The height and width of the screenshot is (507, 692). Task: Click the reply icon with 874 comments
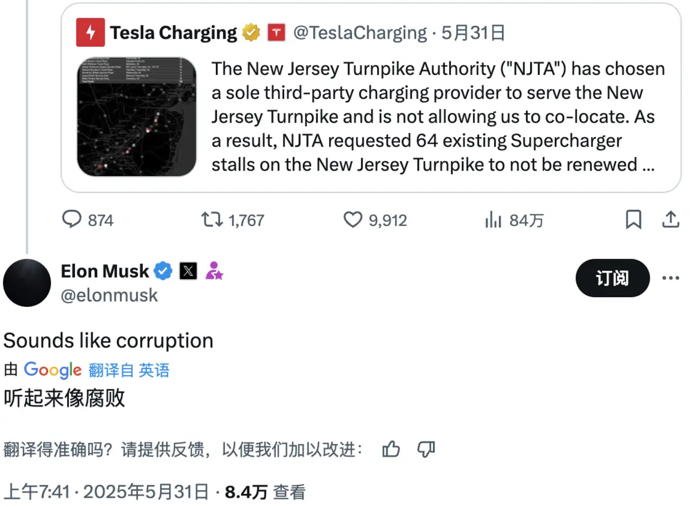[73, 220]
